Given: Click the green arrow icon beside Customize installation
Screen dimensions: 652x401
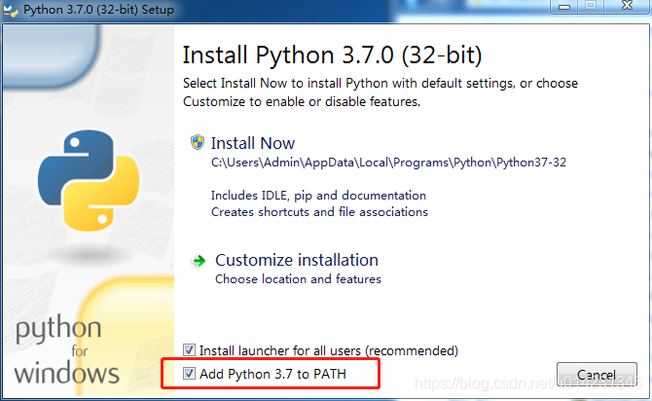Looking at the screenshot, I should click(x=199, y=261).
